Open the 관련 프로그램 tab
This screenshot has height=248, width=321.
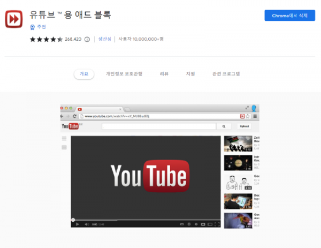(226, 74)
